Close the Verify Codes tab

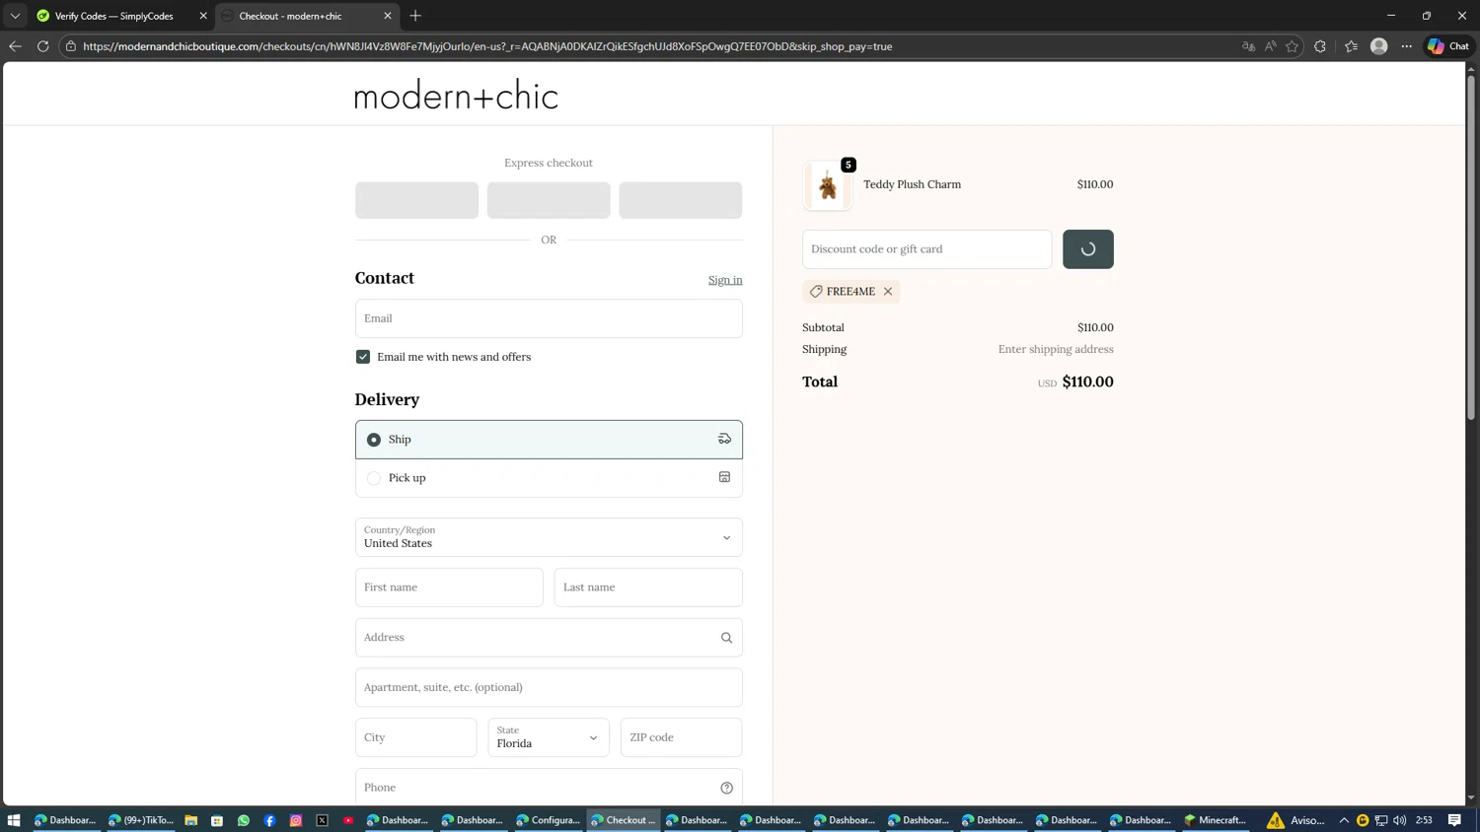203,16
